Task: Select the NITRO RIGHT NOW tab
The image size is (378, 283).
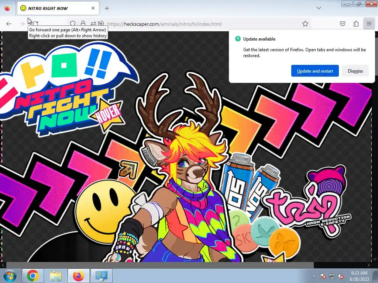Action: tap(58, 8)
